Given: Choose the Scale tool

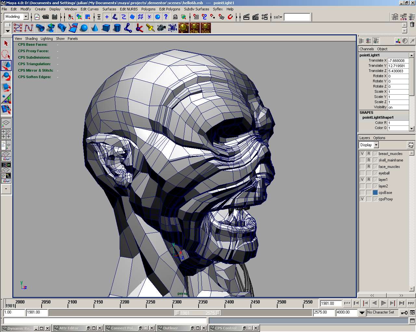Looking at the screenshot, I should click(6, 87).
